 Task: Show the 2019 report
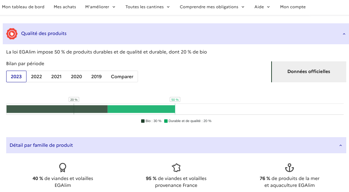96,76
